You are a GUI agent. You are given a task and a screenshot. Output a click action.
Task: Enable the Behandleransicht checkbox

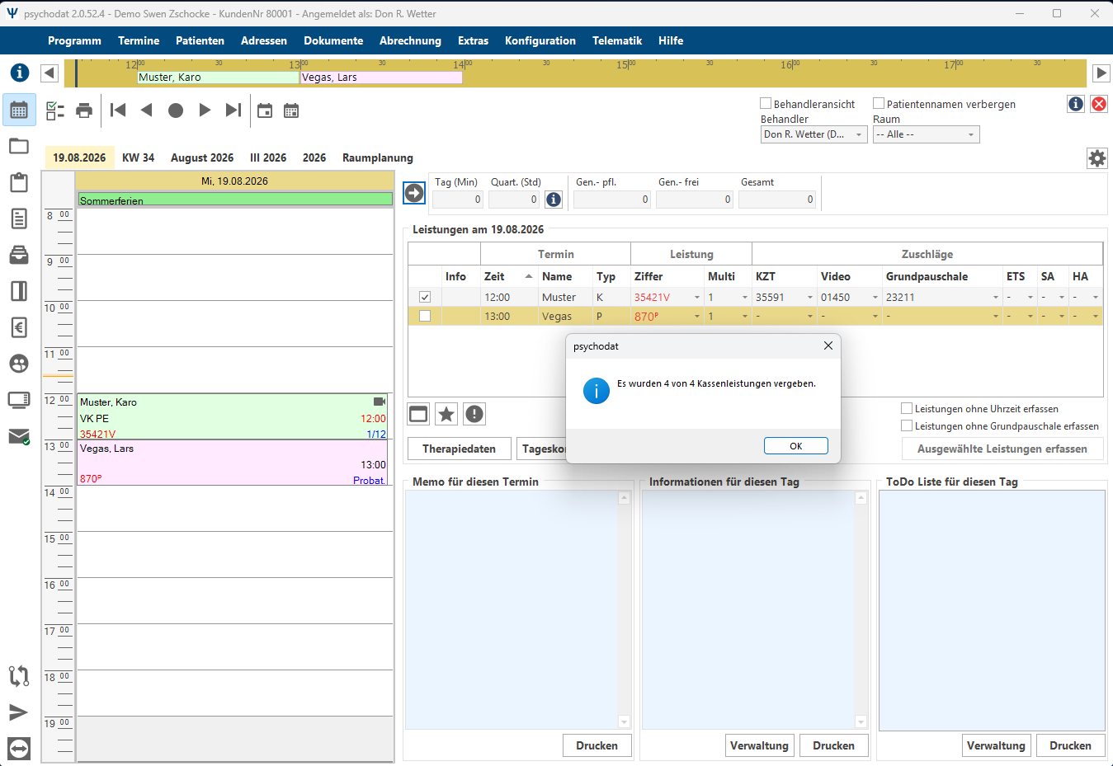(766, 104)
